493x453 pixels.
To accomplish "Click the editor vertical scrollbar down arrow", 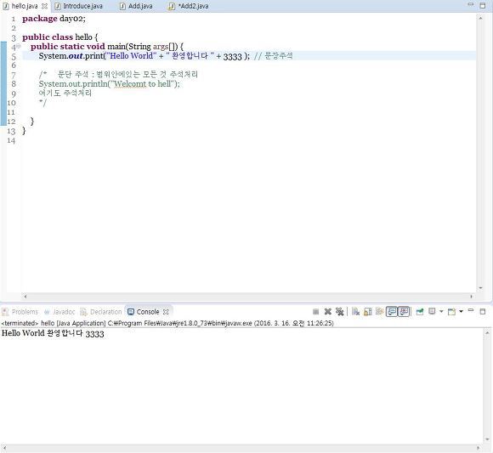I will [480, 288].
